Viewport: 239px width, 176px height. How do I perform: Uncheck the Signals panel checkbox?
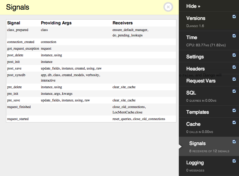pyautogui.click(x=234, y=142)
